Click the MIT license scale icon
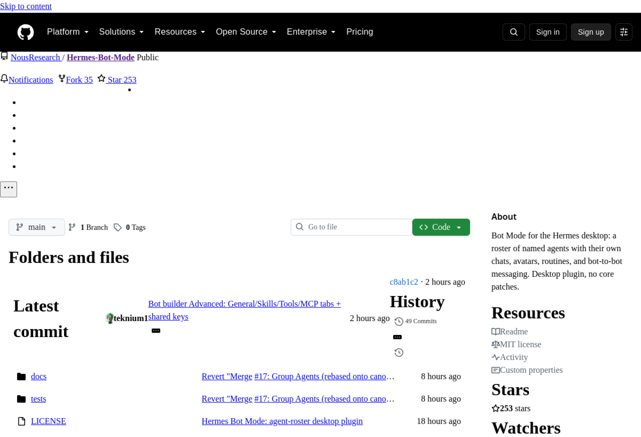The height and width of the screenshot is (437, 641). pos(496,344)
